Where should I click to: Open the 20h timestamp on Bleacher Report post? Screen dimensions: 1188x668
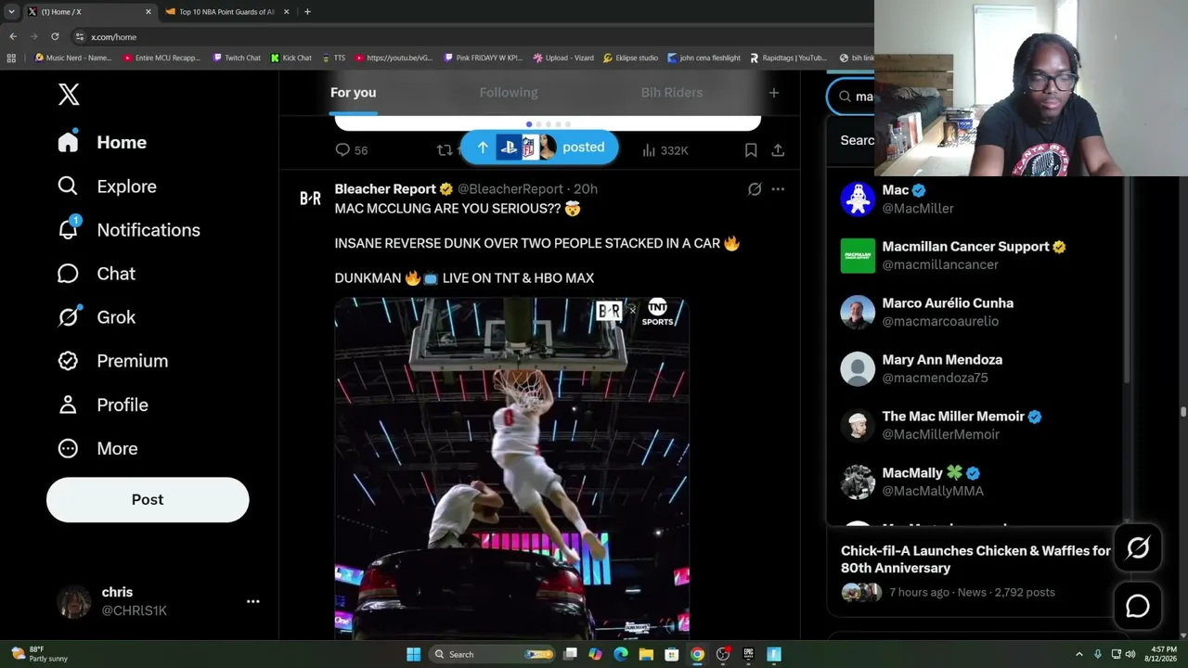586,189
